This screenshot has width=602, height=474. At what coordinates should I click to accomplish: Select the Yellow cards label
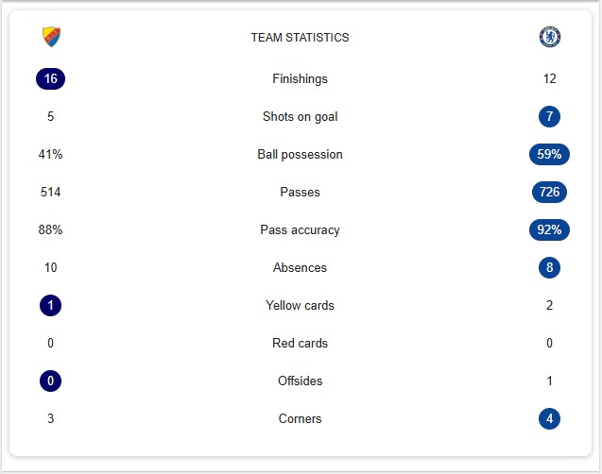(301, 305)
